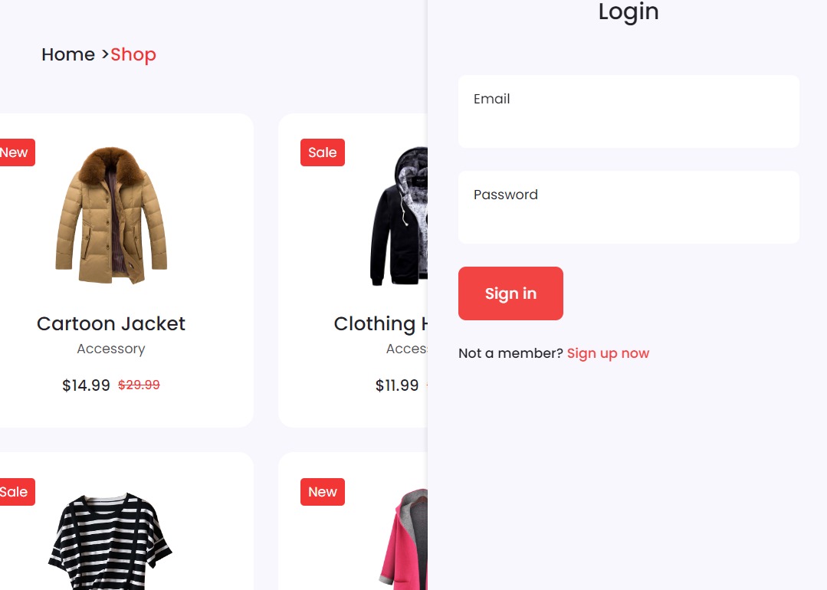Click the black hoodie product image
The height and width of the screenshot is (590, 827).
399,216
